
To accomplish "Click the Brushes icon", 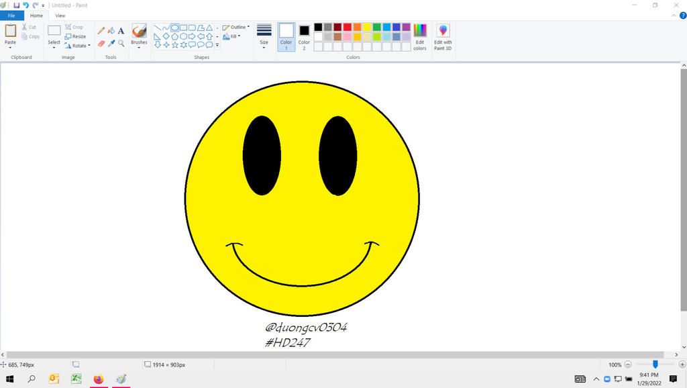I will tap(139, 31).
